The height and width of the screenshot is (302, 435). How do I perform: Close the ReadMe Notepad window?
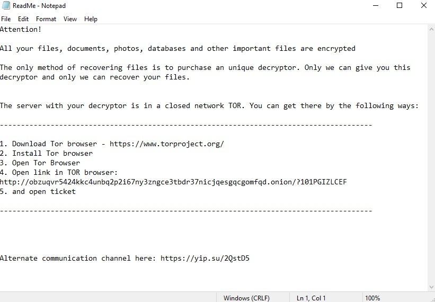click(423, 6)
